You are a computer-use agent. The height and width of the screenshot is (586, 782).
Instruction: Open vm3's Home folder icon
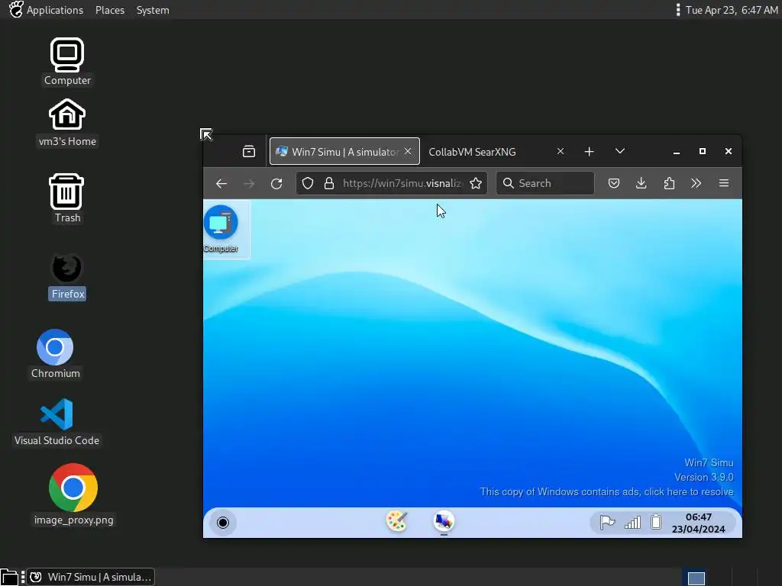click(67, 123)
